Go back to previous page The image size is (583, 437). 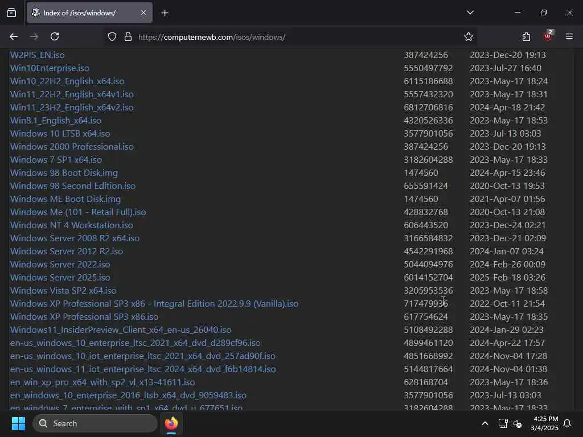[x=14, y=36]
